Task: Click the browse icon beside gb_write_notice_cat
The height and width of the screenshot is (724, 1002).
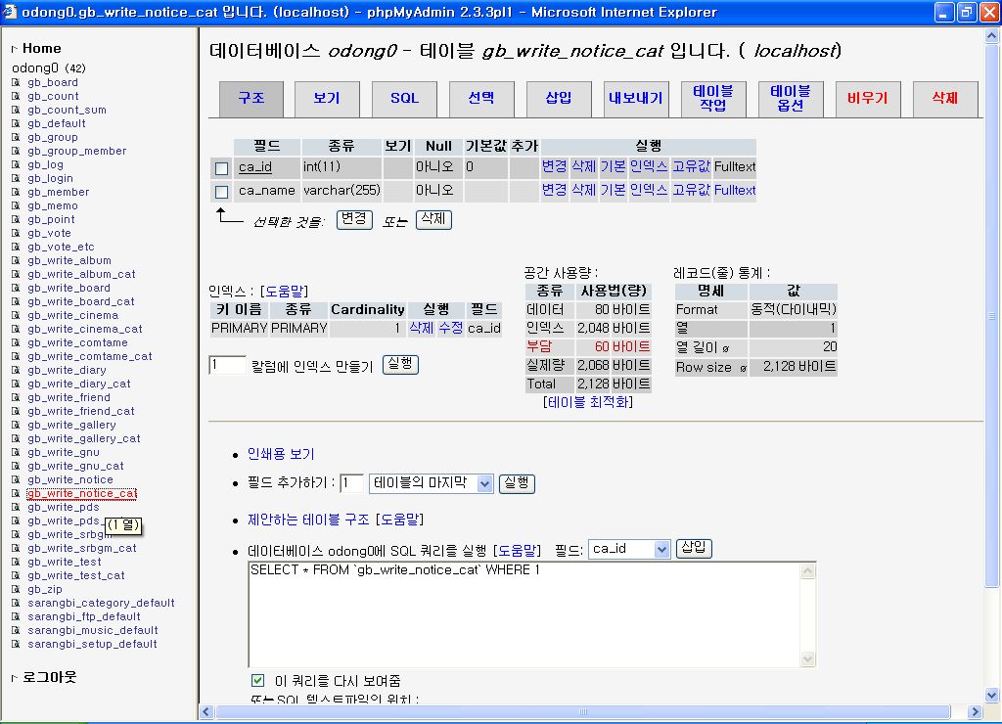Action: [x=16, y=494]
